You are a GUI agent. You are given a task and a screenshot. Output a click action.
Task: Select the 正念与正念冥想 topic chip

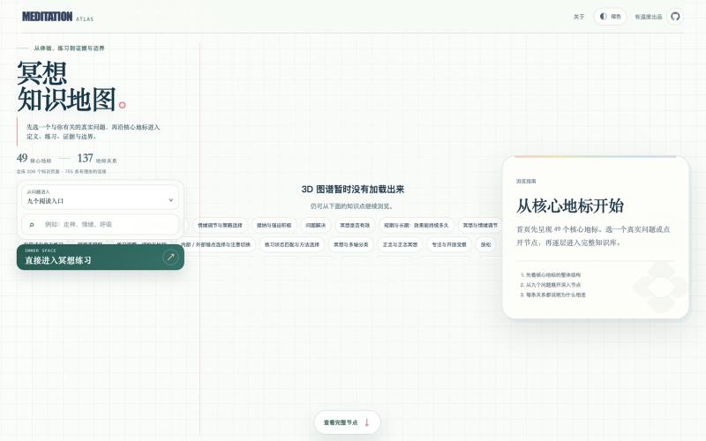(x=400, y=244)
